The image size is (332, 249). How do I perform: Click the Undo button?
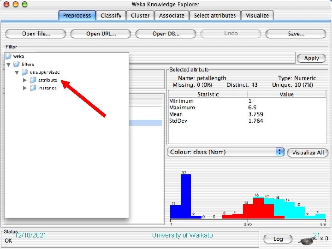point(231,34)
